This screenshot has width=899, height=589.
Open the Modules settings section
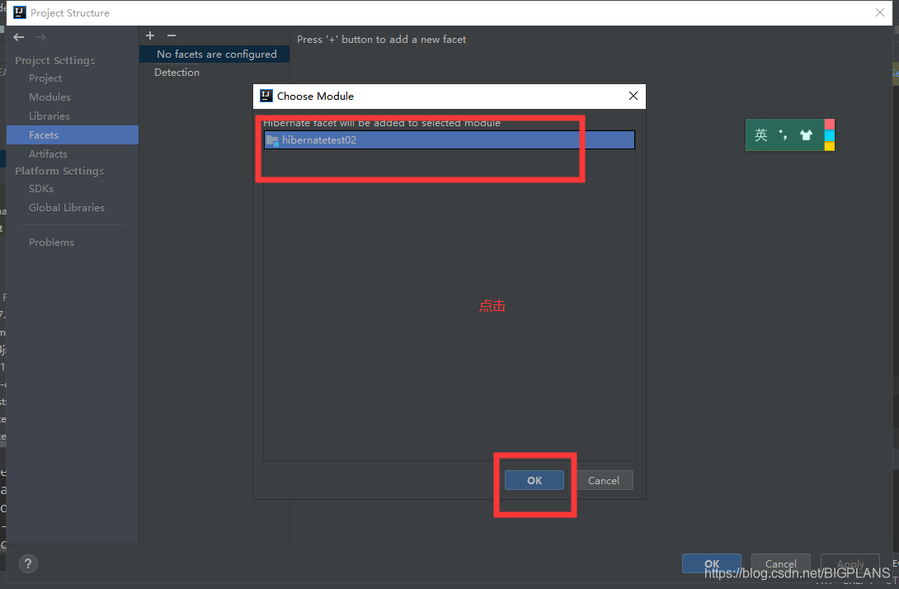(x=49, y=97)
